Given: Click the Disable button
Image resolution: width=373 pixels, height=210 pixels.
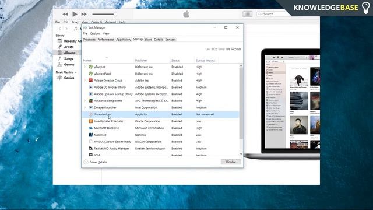Looking at the screenshot, I should 231,162.
